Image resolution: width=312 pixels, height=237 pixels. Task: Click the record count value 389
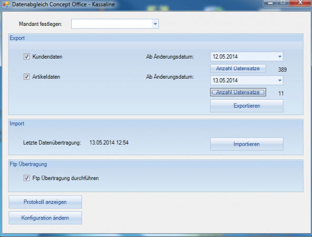[282, 70]
